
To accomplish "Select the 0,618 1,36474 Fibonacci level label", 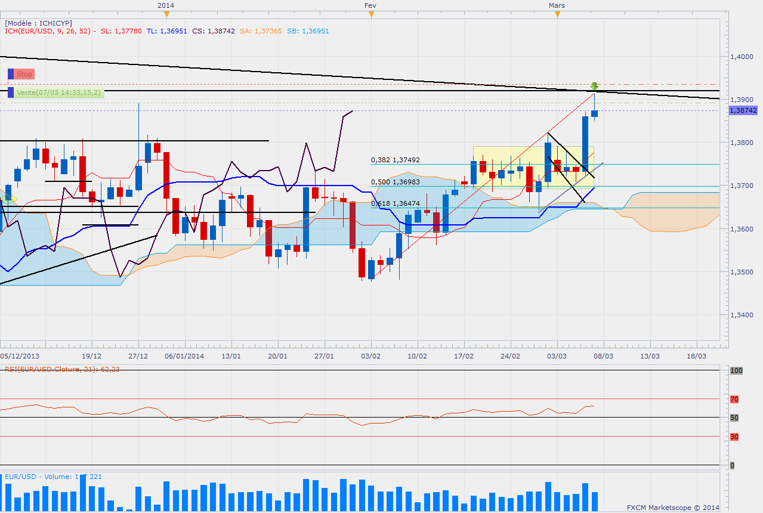I will [396, 203].
